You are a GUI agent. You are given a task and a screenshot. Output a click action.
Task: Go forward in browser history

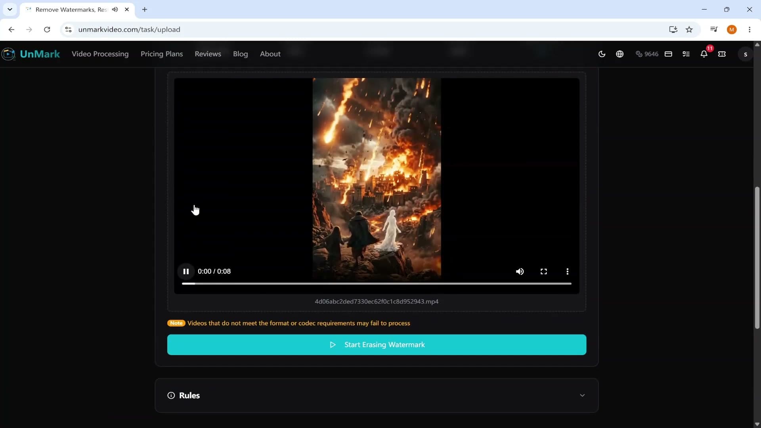point(29,30)
